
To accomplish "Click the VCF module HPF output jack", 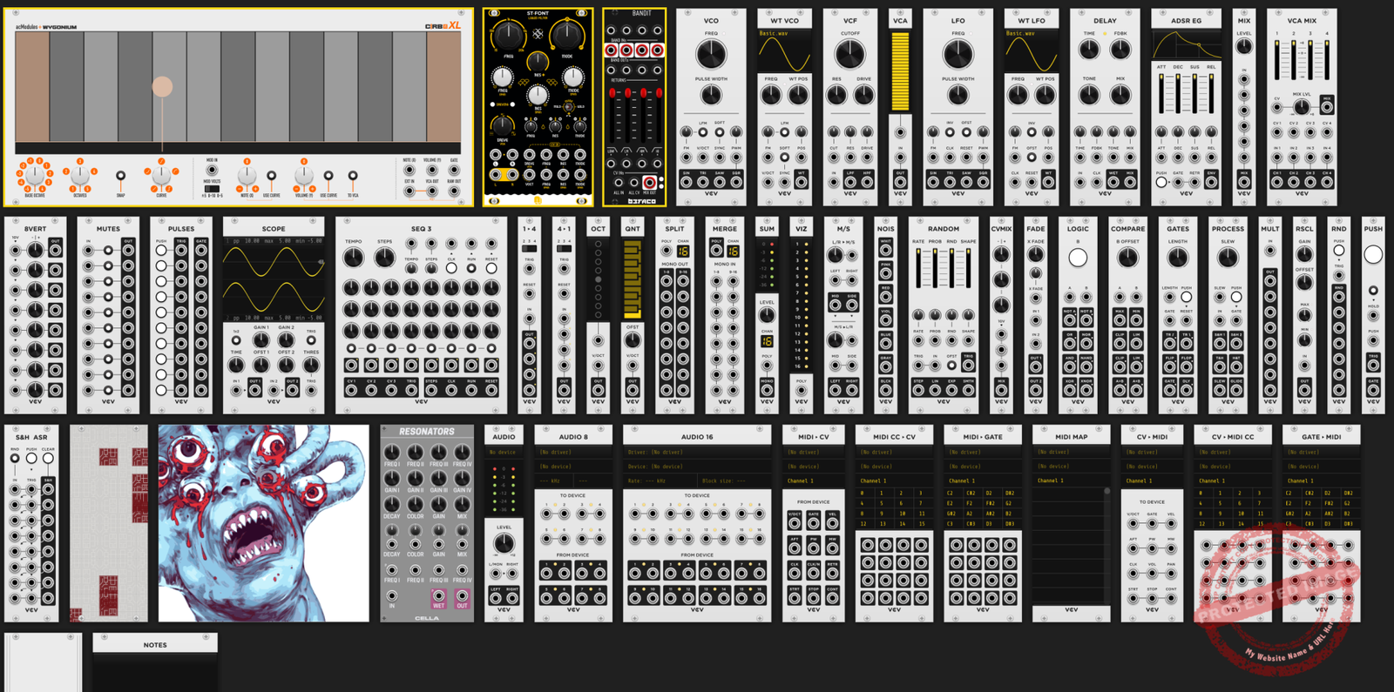I will [867, 182].
